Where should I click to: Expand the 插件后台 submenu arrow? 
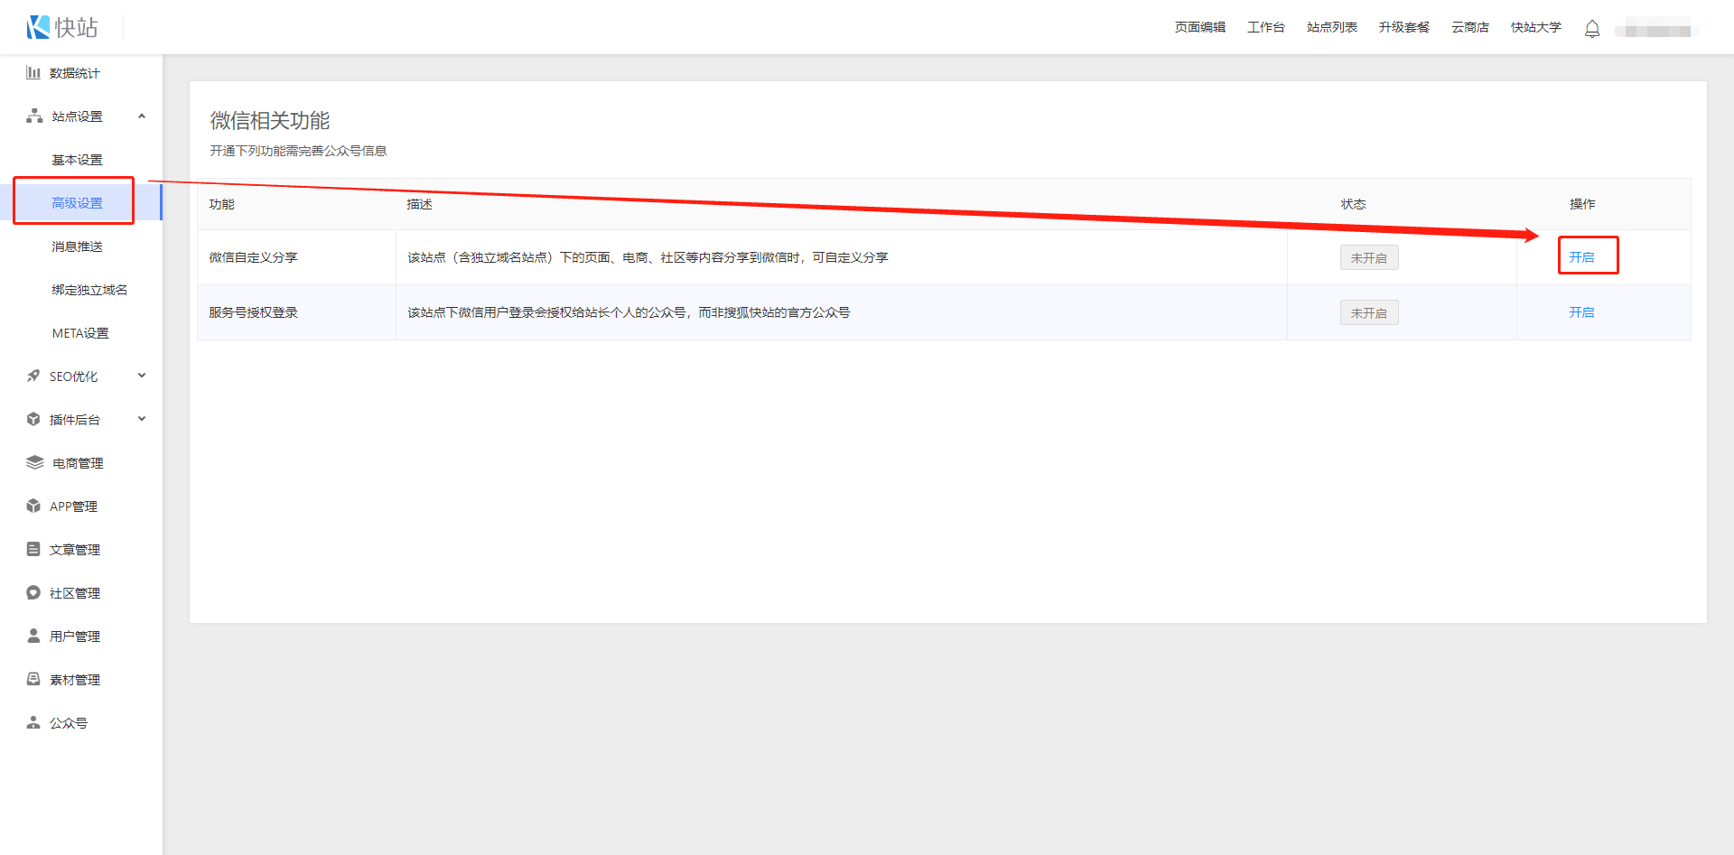click(x=142, y=420)
